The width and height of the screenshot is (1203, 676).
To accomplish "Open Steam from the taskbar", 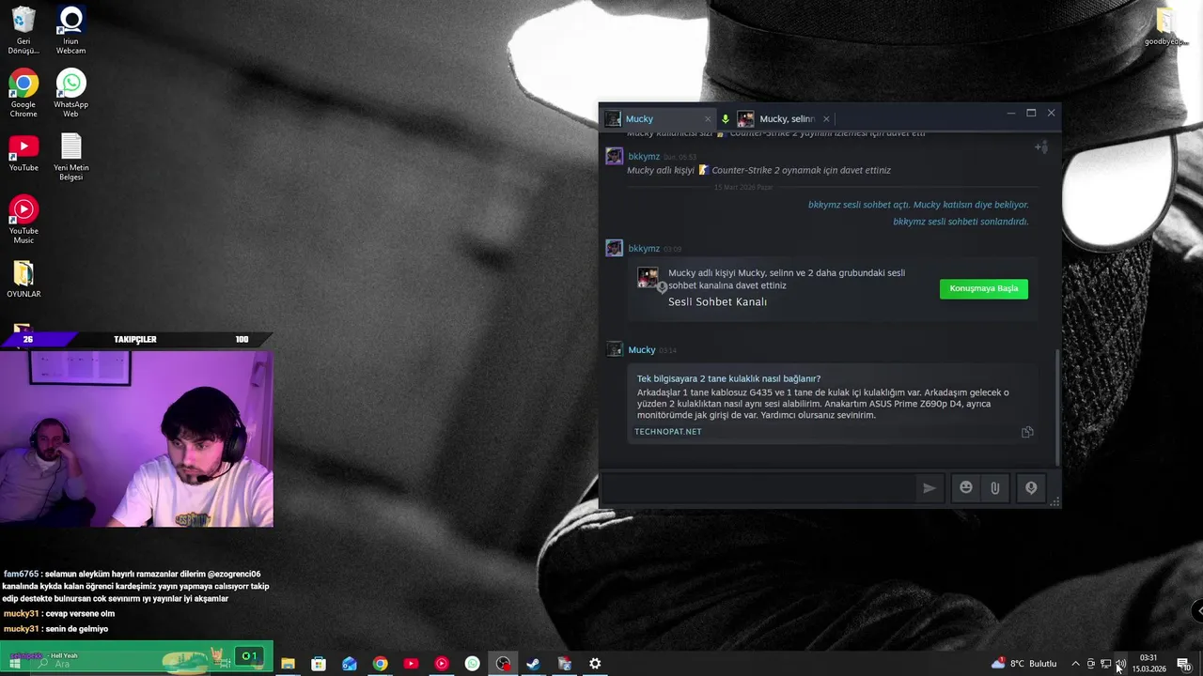I will (x=533, y=664).
